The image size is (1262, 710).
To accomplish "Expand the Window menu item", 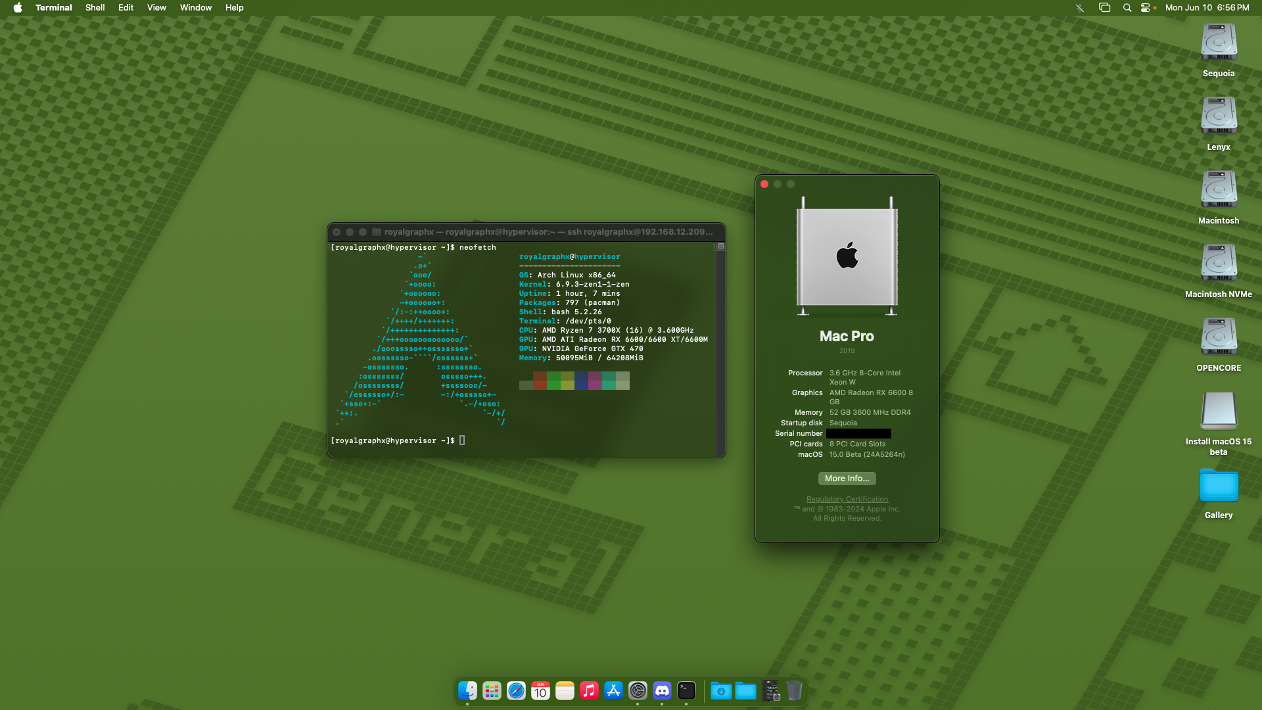I will click(x=195, y=8).
